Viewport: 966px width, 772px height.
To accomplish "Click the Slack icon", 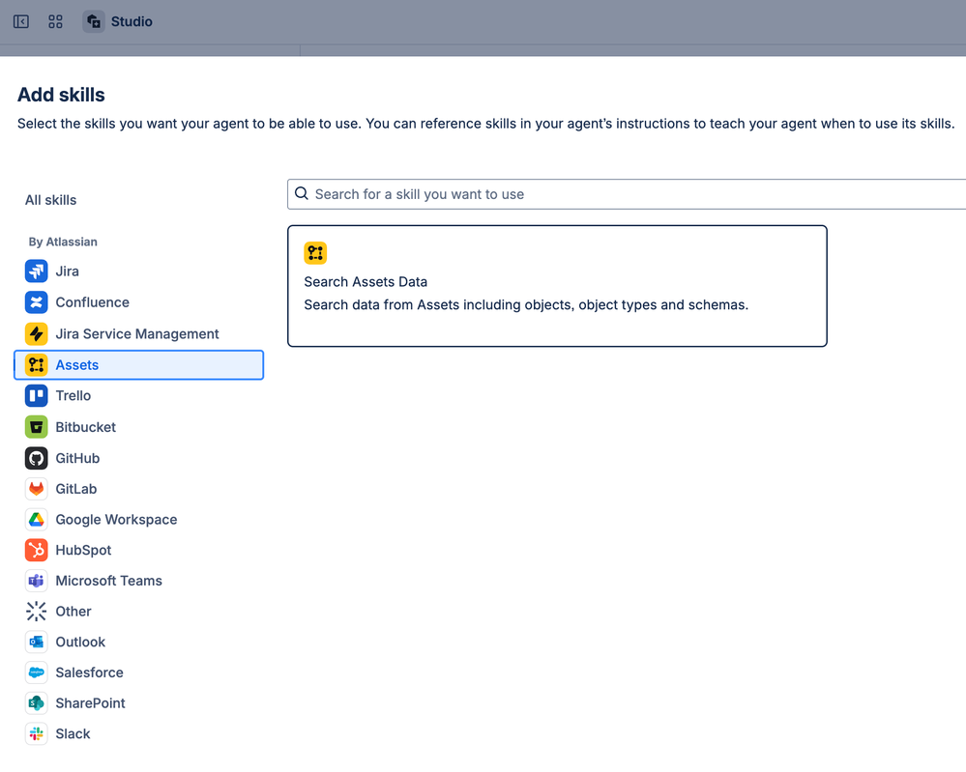I will (37, 733).
